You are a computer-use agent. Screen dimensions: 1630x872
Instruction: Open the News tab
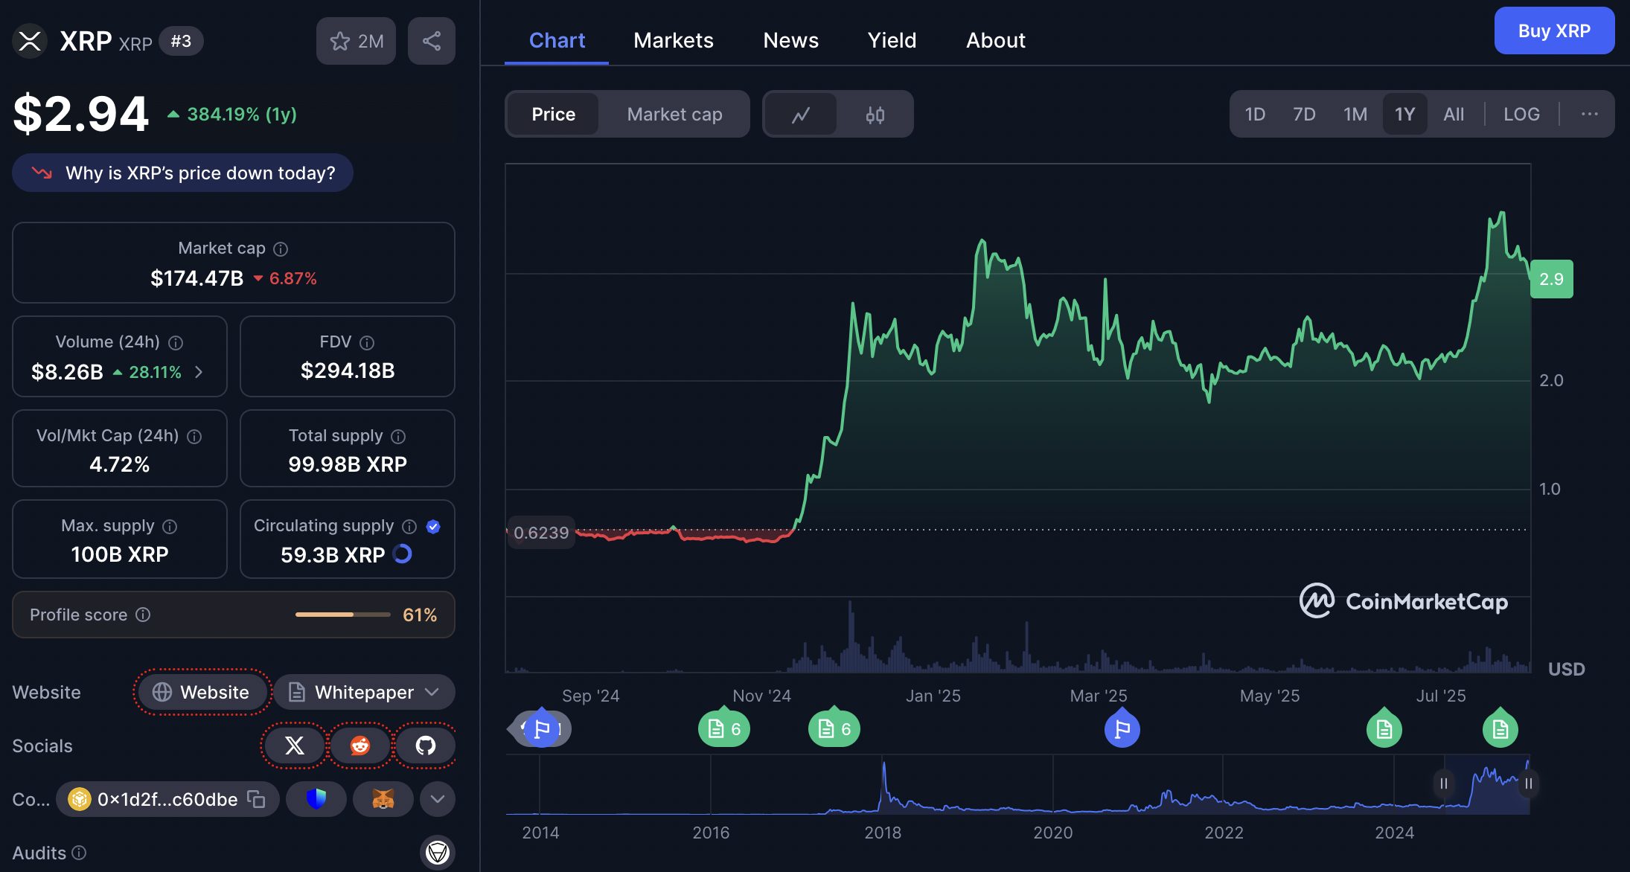[x=790, y=40]
